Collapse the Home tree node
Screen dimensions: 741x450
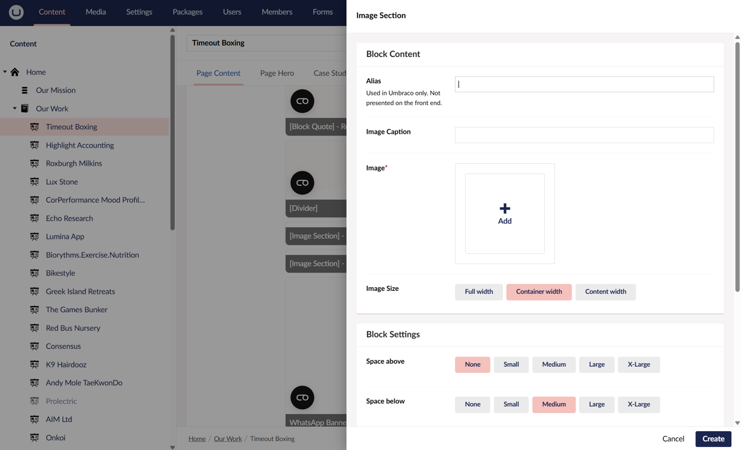coord(5,72)
